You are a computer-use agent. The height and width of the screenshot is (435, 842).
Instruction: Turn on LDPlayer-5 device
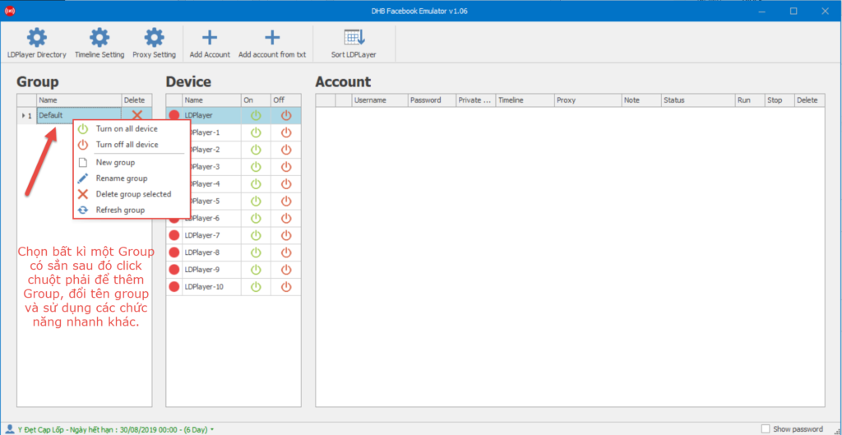tap(257, 201)
